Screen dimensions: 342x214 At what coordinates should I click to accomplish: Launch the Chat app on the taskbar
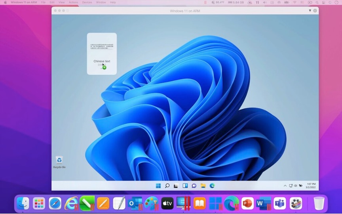194,185
